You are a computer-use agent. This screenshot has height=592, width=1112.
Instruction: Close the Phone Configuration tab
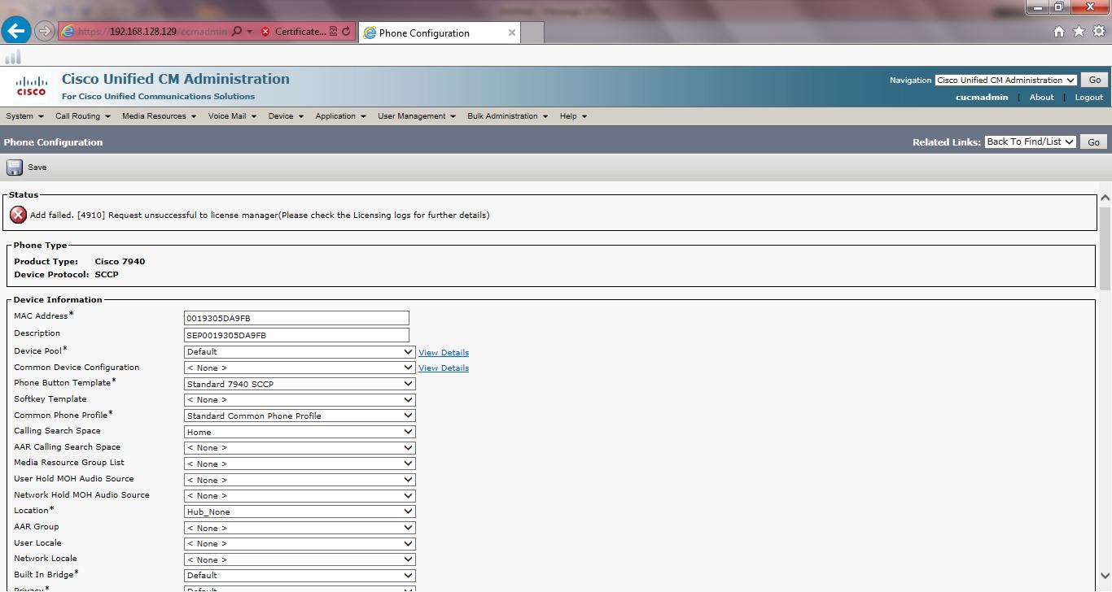point(512,33)
